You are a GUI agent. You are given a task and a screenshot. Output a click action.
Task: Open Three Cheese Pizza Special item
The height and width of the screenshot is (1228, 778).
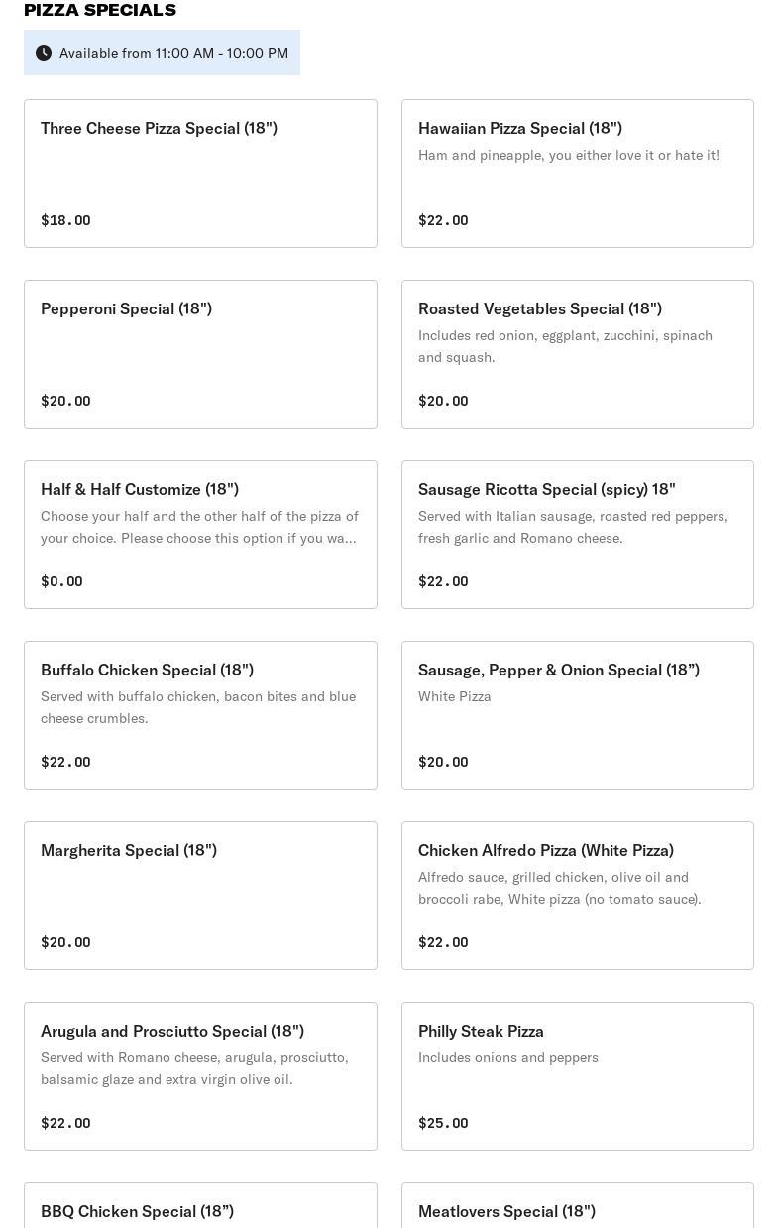point(200,174)
